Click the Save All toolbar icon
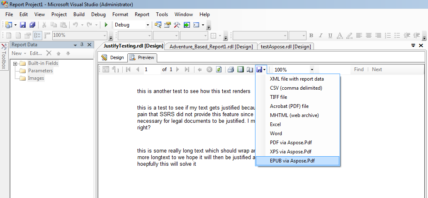Viewport: 428px width, 198px height. pos(32,25)
